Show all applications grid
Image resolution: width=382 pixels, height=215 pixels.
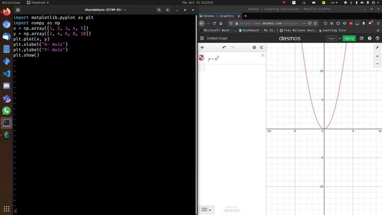7,208
